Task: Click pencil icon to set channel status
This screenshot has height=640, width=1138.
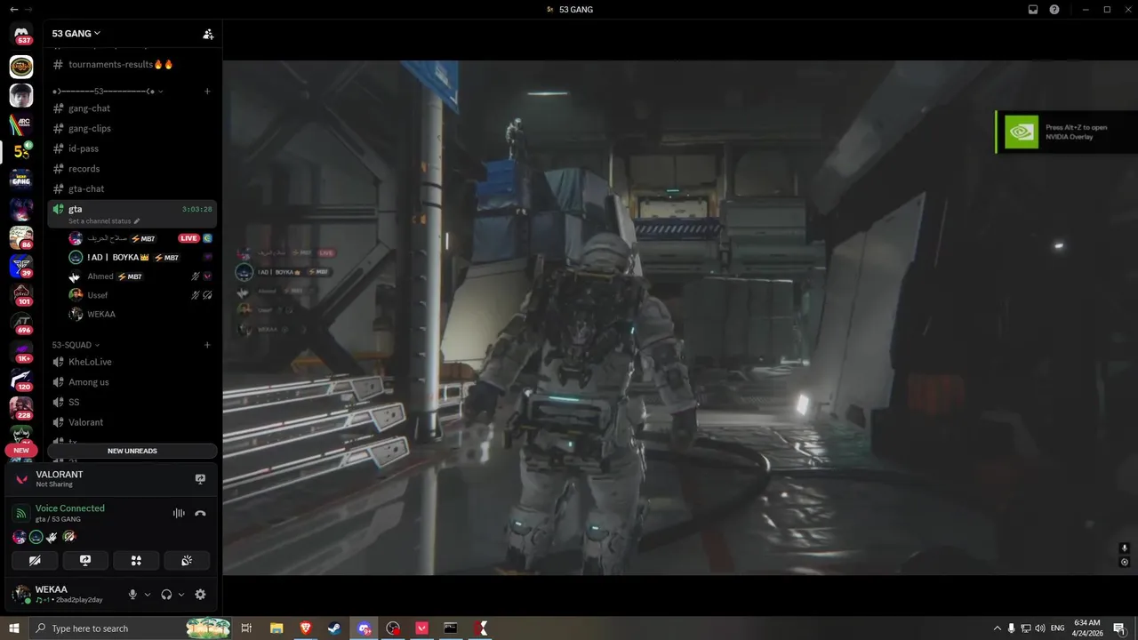Action: point(137,221)
